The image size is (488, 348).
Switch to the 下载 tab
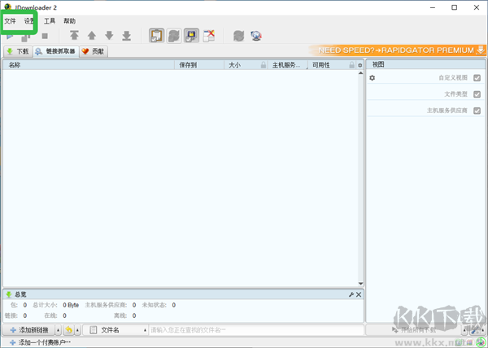pyautogui.click(x=18, y=51)
